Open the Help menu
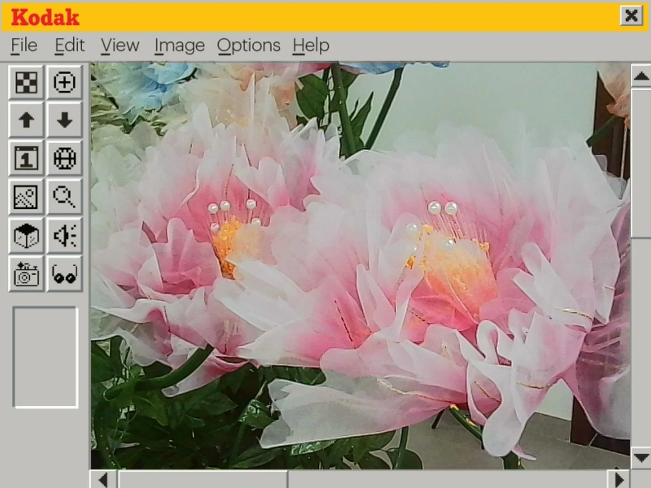Screen dimensions: 651x488 point(311,46)
